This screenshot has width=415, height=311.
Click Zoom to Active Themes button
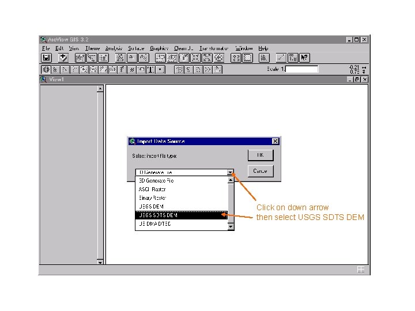coord(172,58)
